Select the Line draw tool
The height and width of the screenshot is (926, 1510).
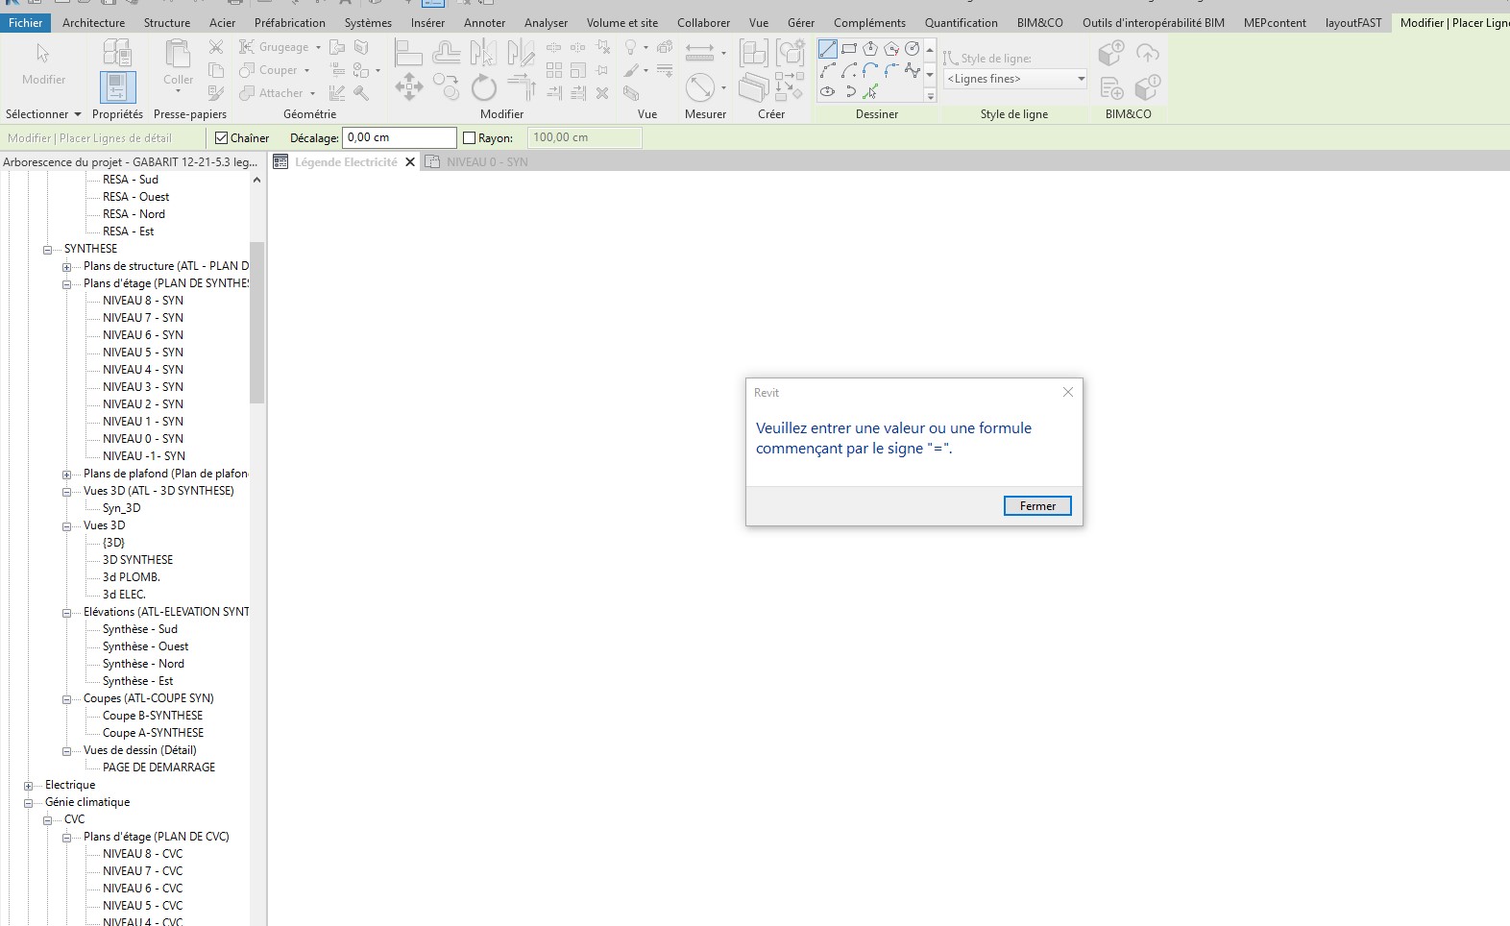click(x=827, y=49)
